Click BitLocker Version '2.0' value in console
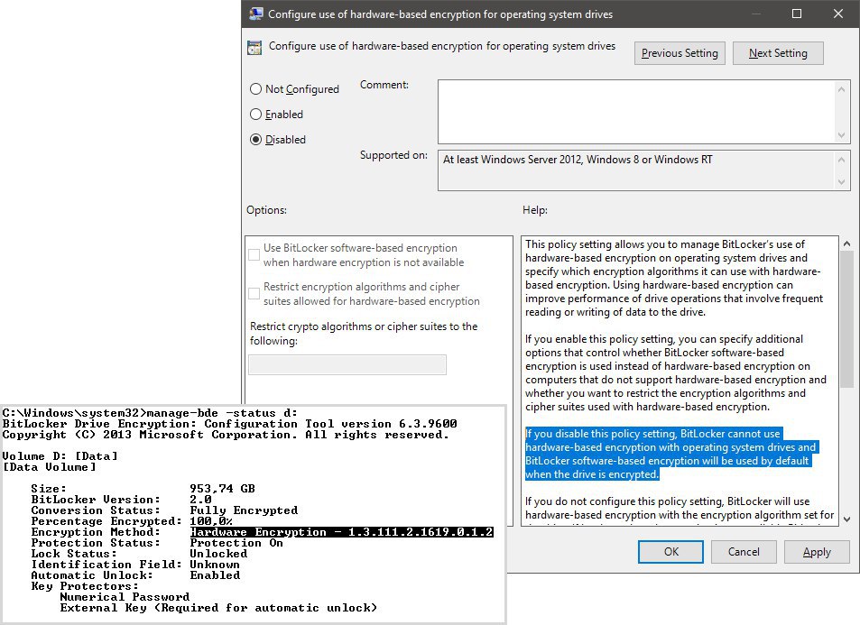Image resolution: width=860 pixels, height=625 pixels. 200,500
